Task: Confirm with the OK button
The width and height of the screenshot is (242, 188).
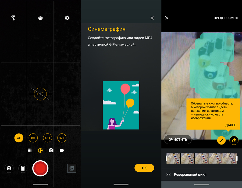Action: [x=144, y=168]
